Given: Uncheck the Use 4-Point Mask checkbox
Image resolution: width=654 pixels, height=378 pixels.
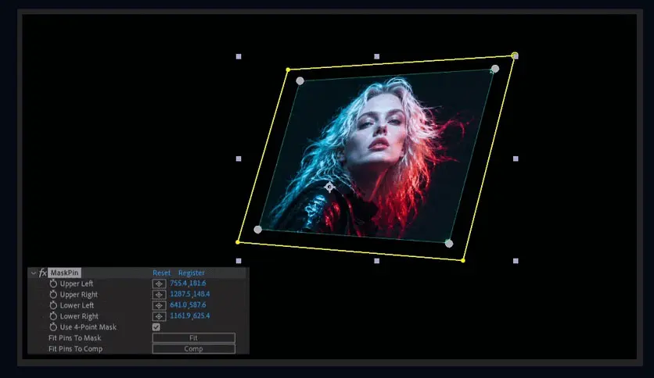Looking at the screenshot, I should pyautogui.click(x=156, y=327).
